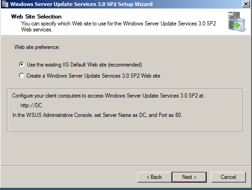Click the 'http://DC' address text
Screen dimensions: 252x190
31,105
